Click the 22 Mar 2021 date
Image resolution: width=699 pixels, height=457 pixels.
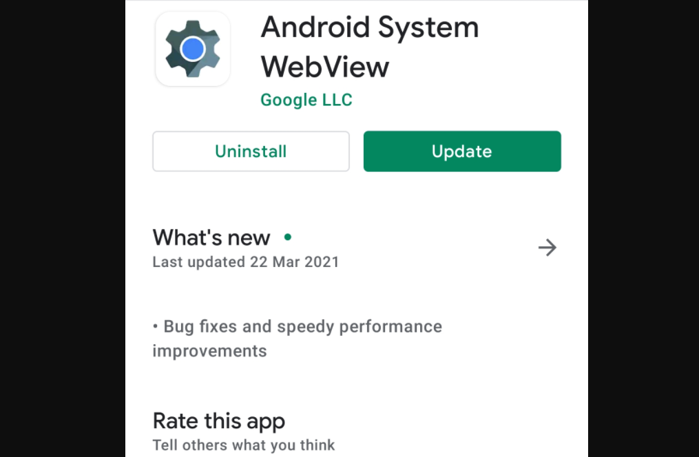[294, 262]
